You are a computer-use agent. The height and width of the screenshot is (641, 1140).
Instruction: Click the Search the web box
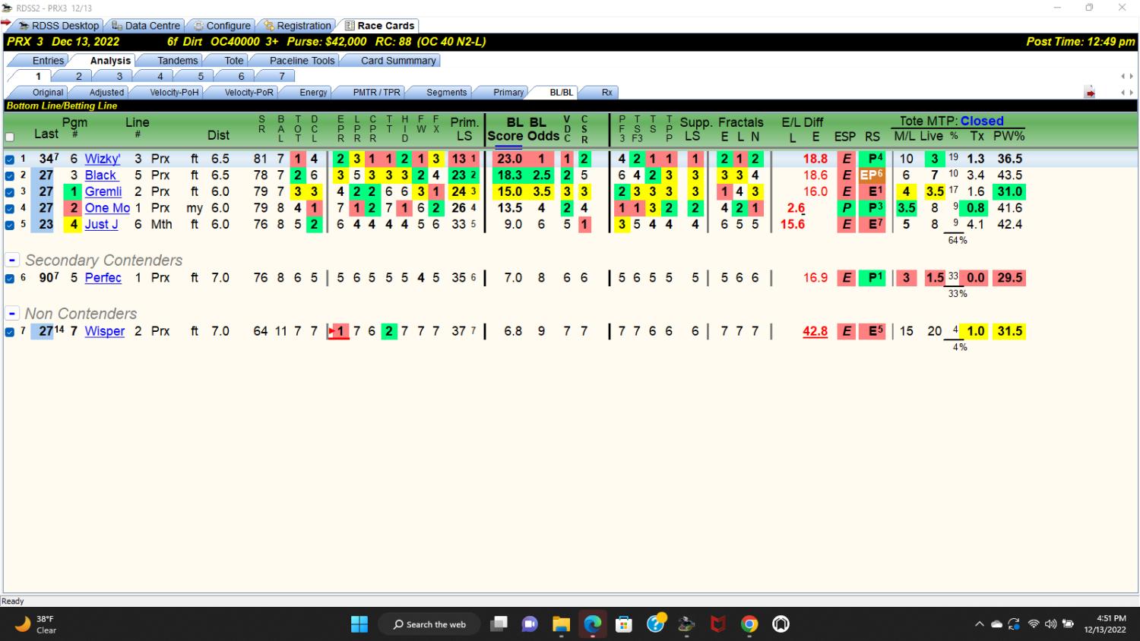click(429, 624)
